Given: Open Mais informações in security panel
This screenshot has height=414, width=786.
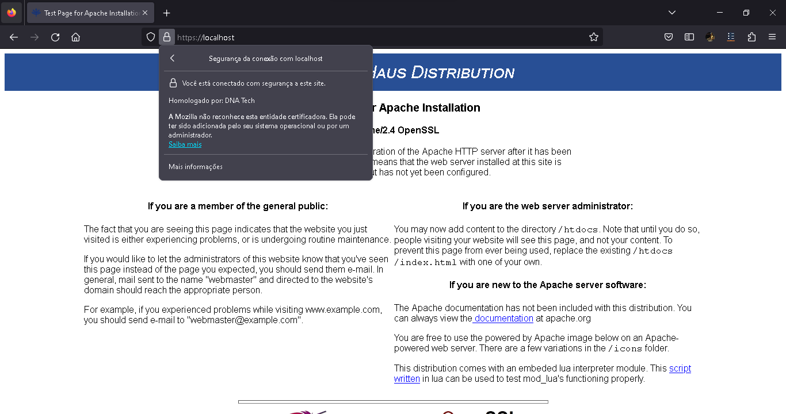Looking at the screenshot, I should (266, 167).
